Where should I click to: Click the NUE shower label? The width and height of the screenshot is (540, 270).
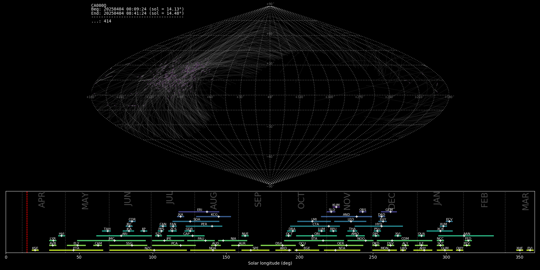pos(245,234)
